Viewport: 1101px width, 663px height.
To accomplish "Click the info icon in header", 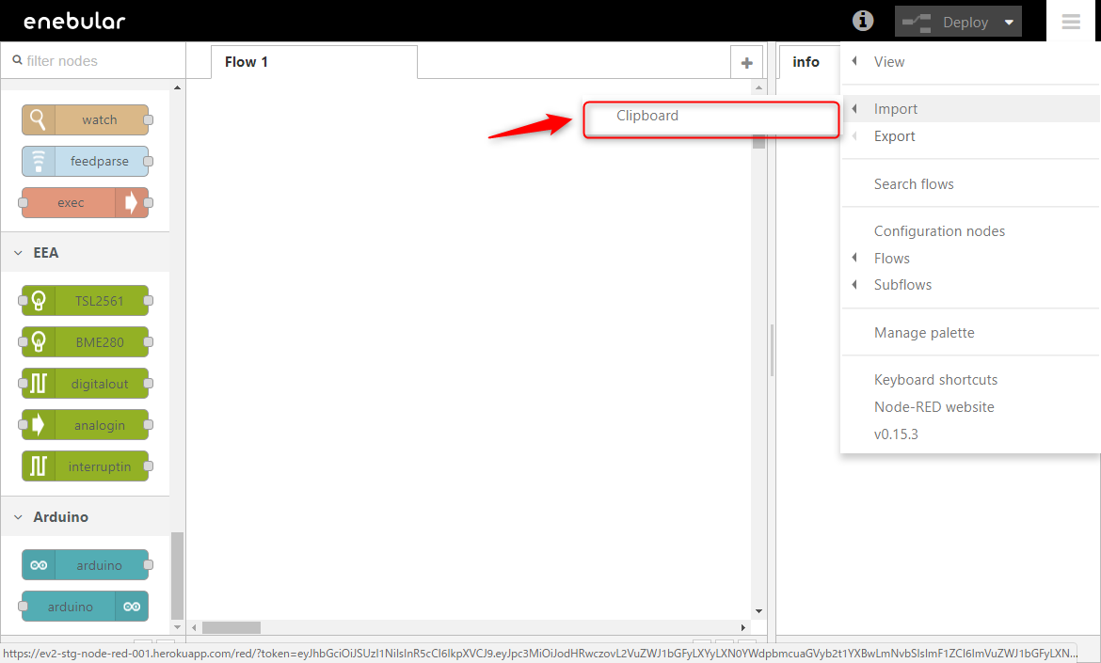I will click(862, 21).
